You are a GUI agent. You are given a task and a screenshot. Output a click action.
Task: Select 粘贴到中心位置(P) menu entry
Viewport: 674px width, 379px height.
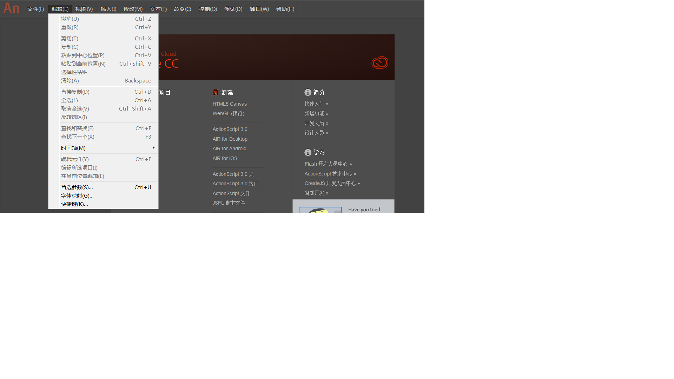[103, 55]
